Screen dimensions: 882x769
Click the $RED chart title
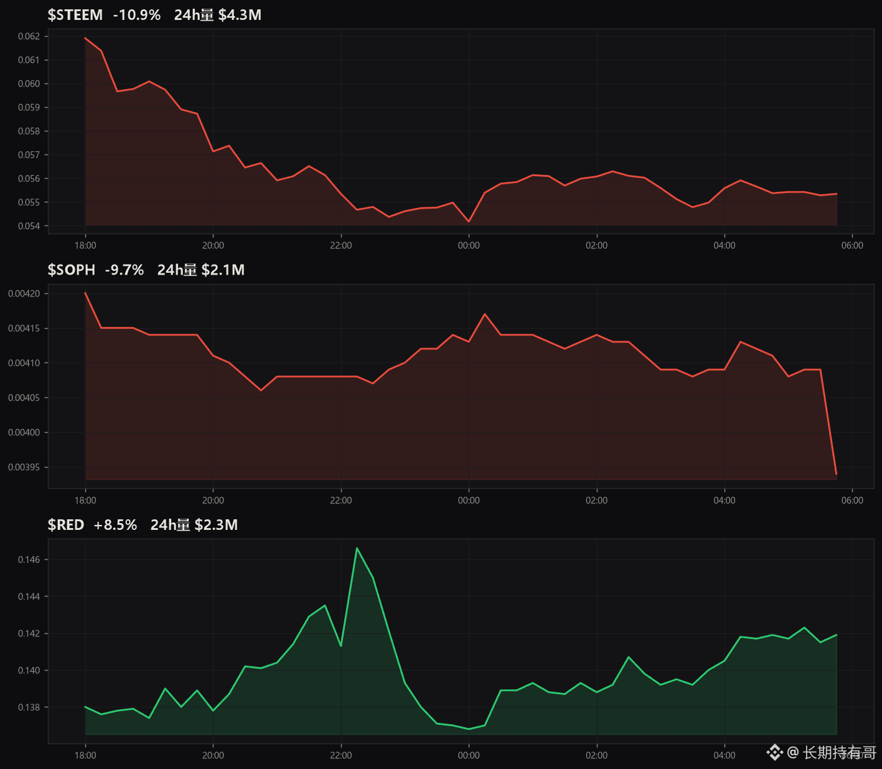65,525
